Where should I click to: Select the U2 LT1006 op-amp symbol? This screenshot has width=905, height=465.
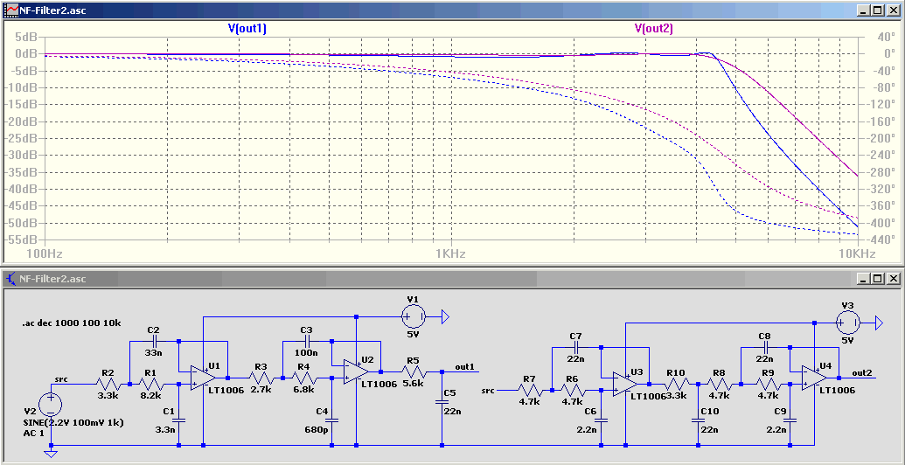coord(356,371)
